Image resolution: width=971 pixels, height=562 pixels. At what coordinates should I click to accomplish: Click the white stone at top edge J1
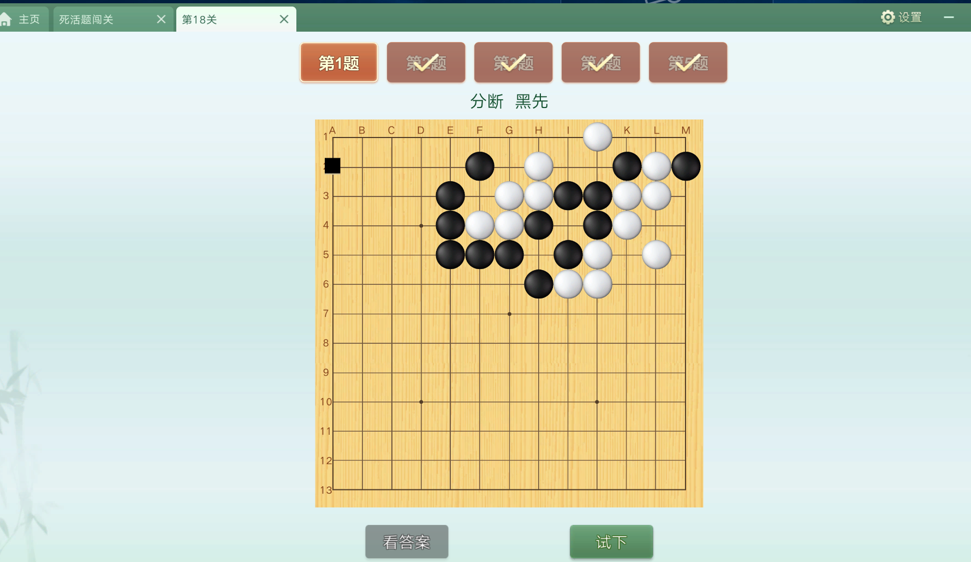pos(598,137)
